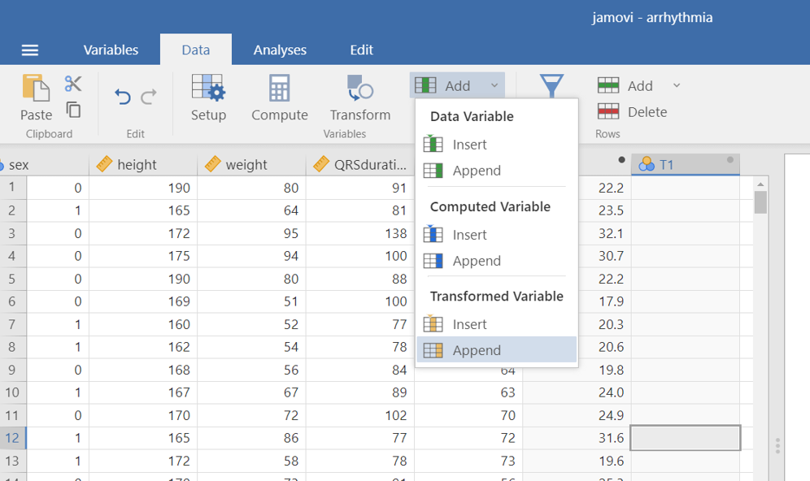Open variable Setup

coord(208,97)
